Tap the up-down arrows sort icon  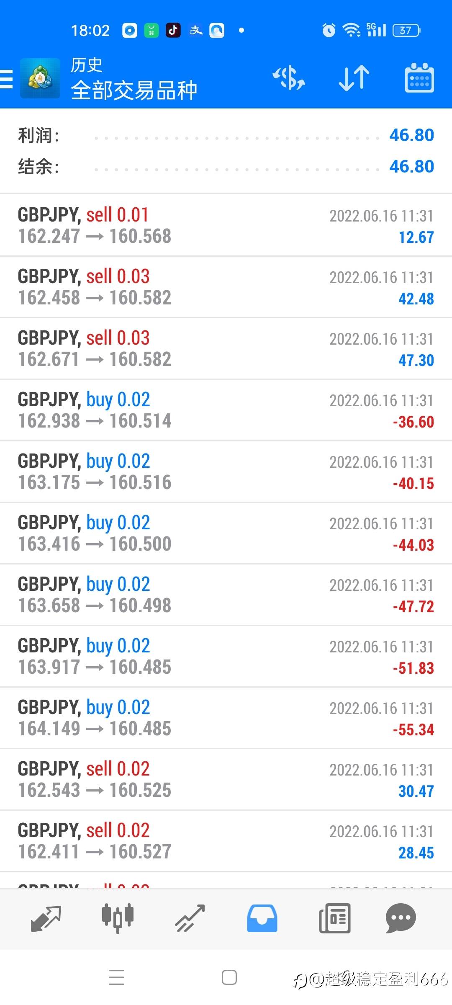click(x=354, y=78)
